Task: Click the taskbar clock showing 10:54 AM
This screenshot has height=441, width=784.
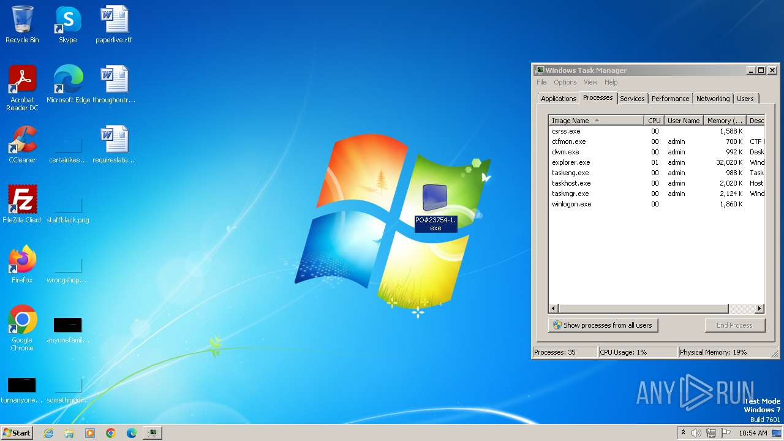Action: (753, 433)
